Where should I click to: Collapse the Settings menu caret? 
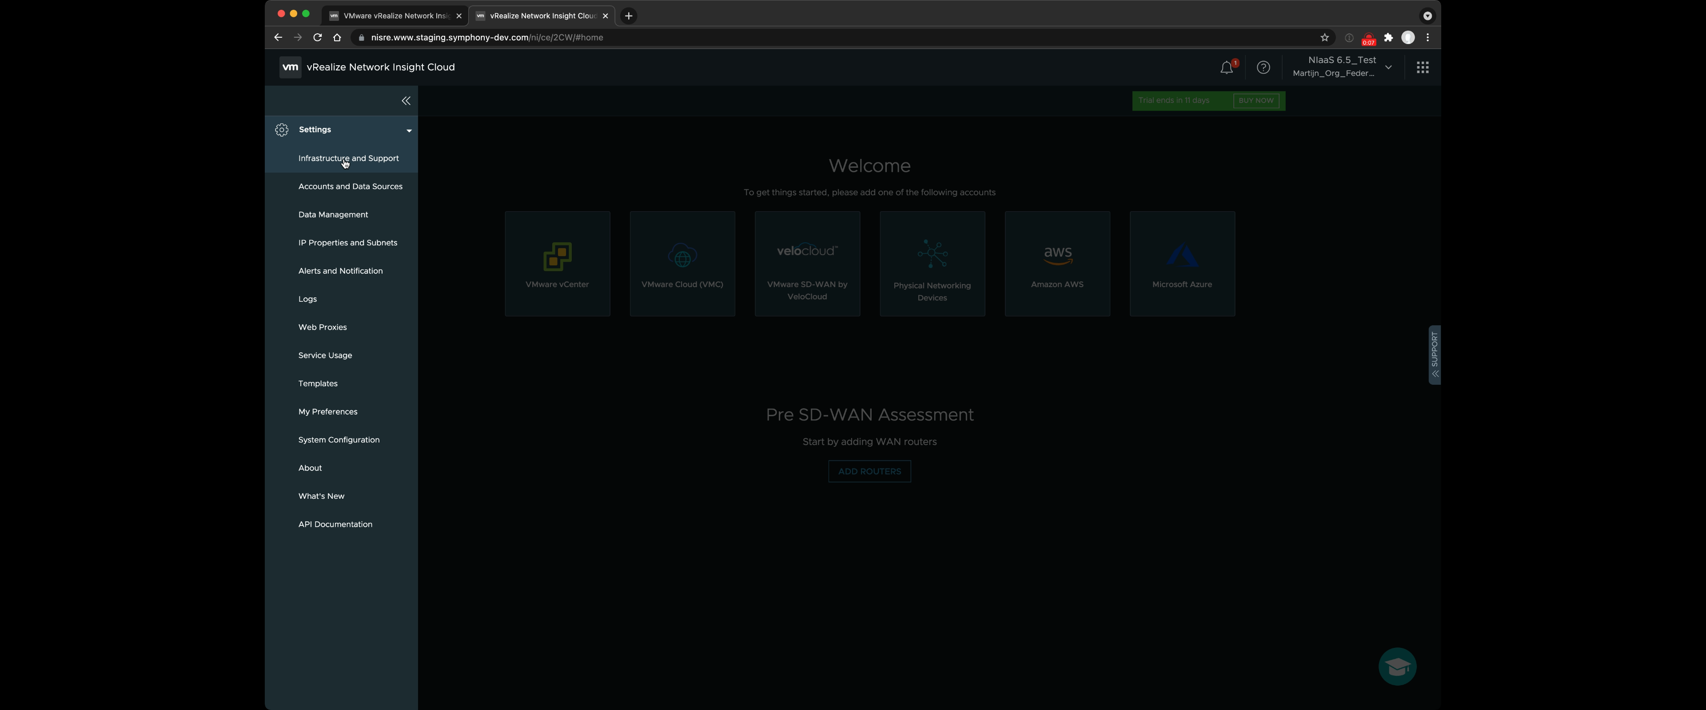click(x=409, y=130)
